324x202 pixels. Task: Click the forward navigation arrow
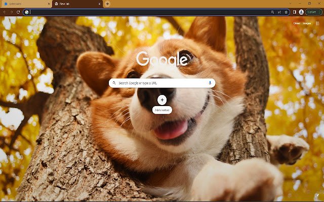[x=11, y=12]
